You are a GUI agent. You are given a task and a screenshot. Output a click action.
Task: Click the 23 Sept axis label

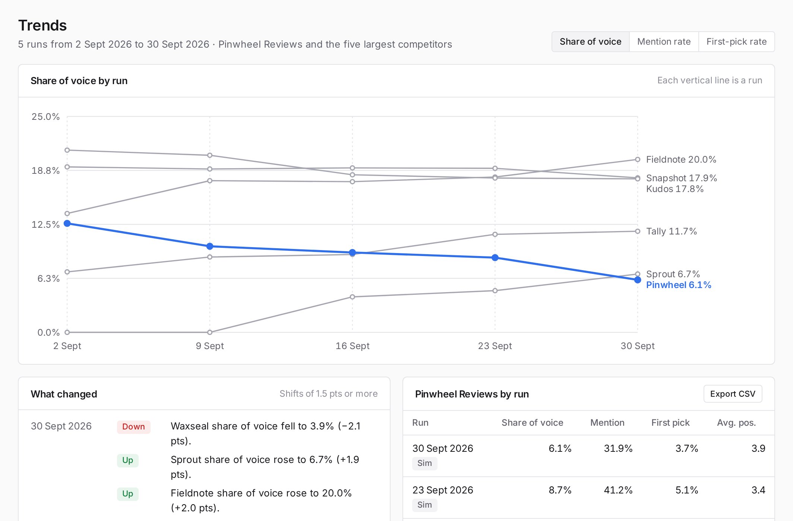(x=495, y=346)
